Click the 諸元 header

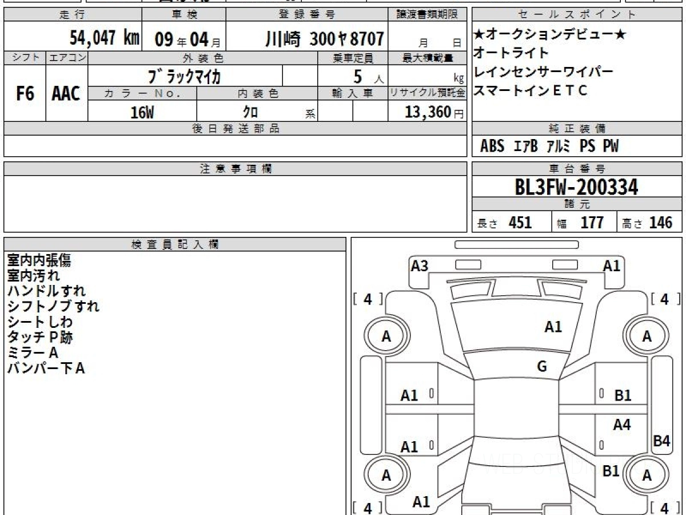click(x=577, y=204)
